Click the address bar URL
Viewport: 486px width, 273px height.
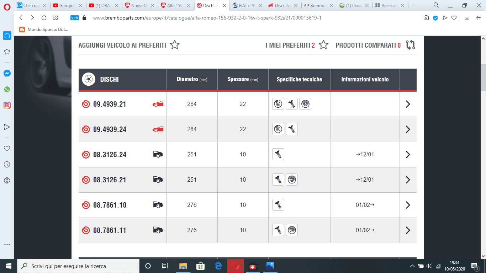[x=207, y=18]
